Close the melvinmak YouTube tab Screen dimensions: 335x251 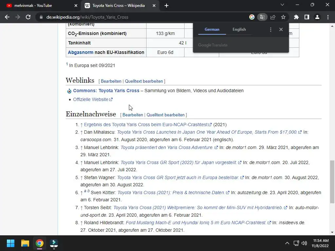click(76, 6)
